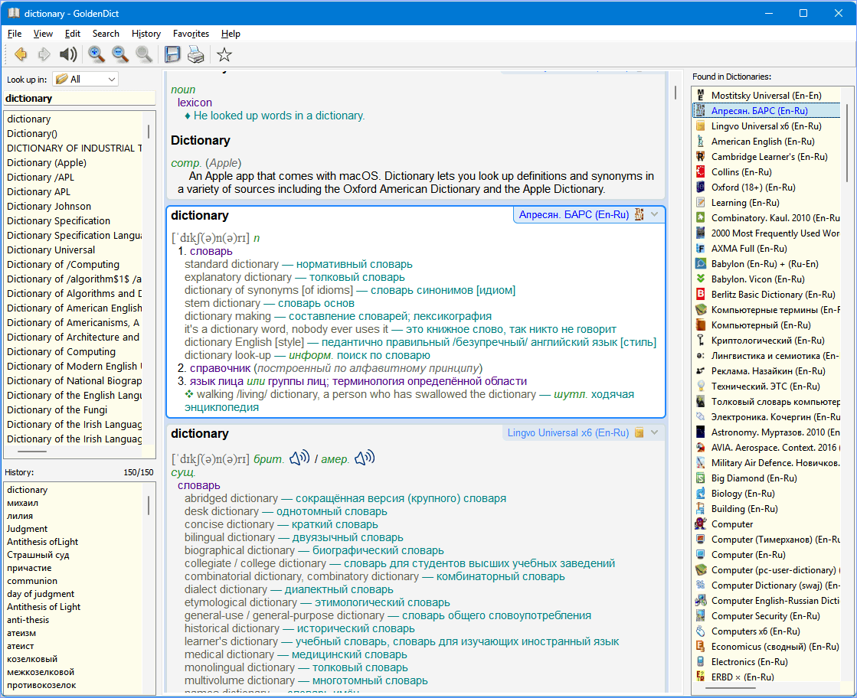This screenshot has height=698, width=857.
Task: Click Oxford (18+) dictionary icon
Action: [x=701, y=187]
